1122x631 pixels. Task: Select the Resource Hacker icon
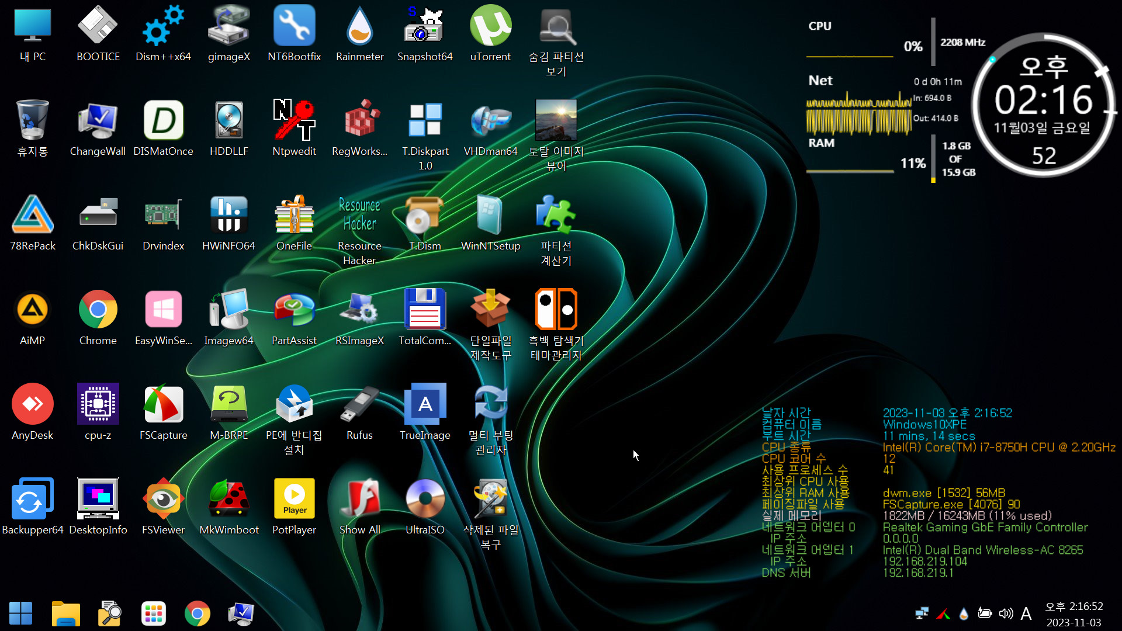pyautogui.click(x=360, y=231)
